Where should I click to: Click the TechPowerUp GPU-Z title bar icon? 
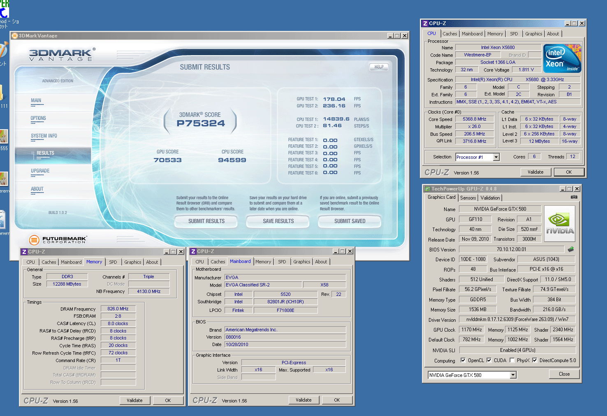pos(427,189)
